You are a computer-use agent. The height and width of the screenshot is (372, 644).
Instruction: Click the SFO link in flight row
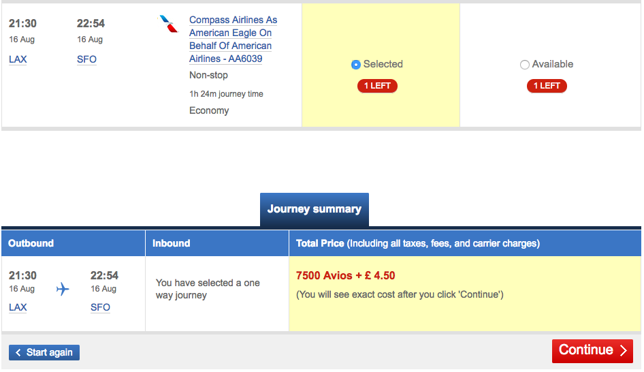[86, 59]
